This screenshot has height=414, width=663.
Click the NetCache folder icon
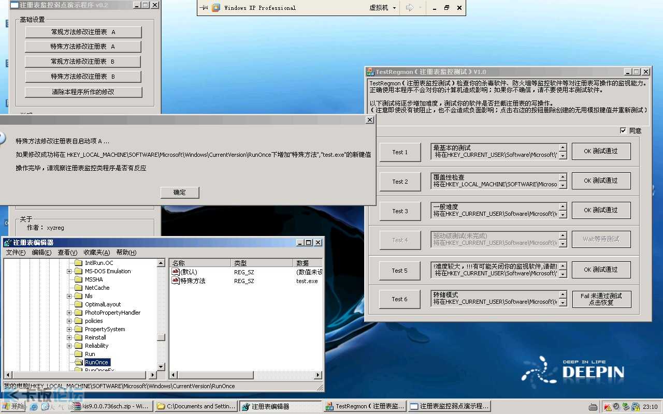tap(79, 288)
